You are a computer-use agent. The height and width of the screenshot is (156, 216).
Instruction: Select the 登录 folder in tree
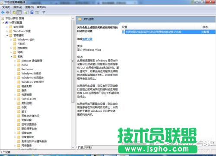coord(24,91)
